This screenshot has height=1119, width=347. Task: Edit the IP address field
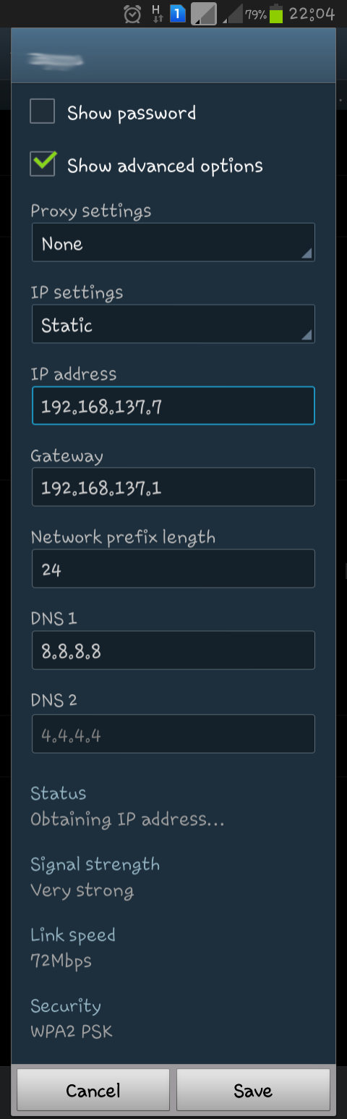coord(173,405)
